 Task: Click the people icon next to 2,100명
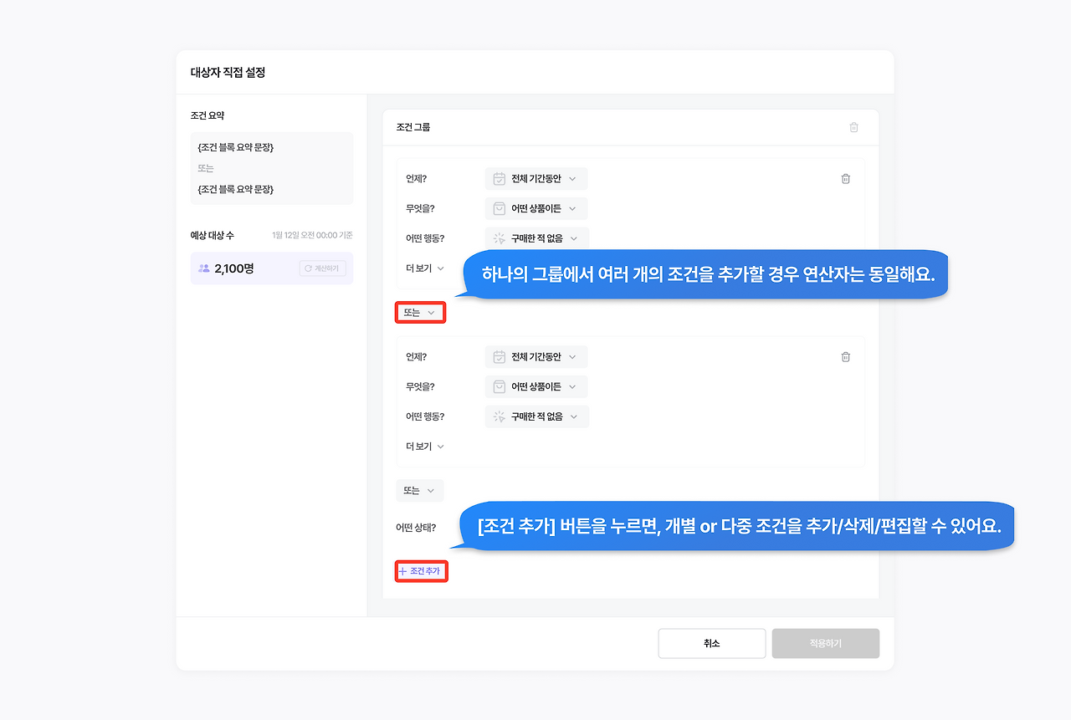click(202, 268)
